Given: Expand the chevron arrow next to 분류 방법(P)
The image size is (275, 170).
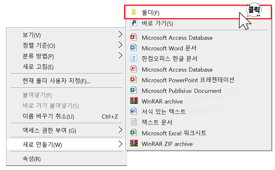Looking at the screenshot, I should click(x=120, y=56).
